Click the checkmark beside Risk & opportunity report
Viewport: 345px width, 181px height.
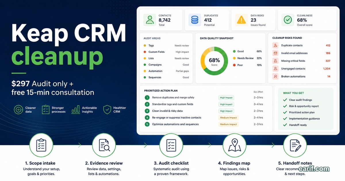click(x=285, y=106)
